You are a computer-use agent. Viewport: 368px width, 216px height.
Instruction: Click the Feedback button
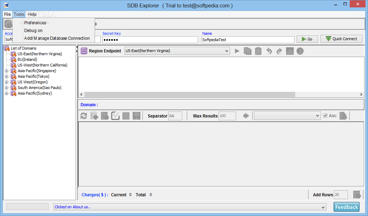coord(347,207)
